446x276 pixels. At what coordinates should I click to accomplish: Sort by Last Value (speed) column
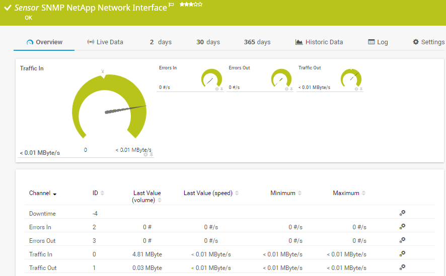[211, 193]
